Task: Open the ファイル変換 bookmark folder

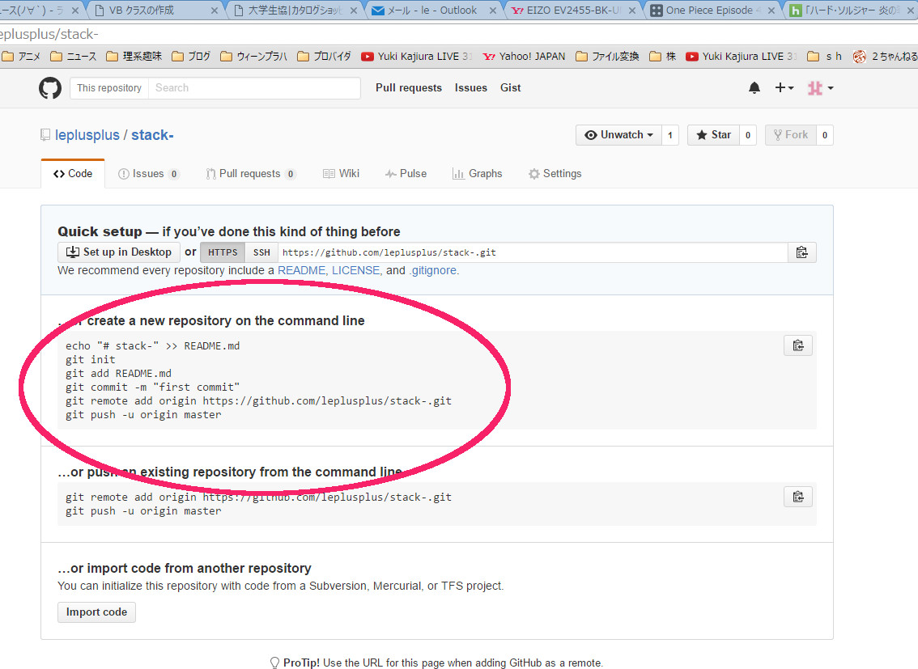Action: [608, 56]
